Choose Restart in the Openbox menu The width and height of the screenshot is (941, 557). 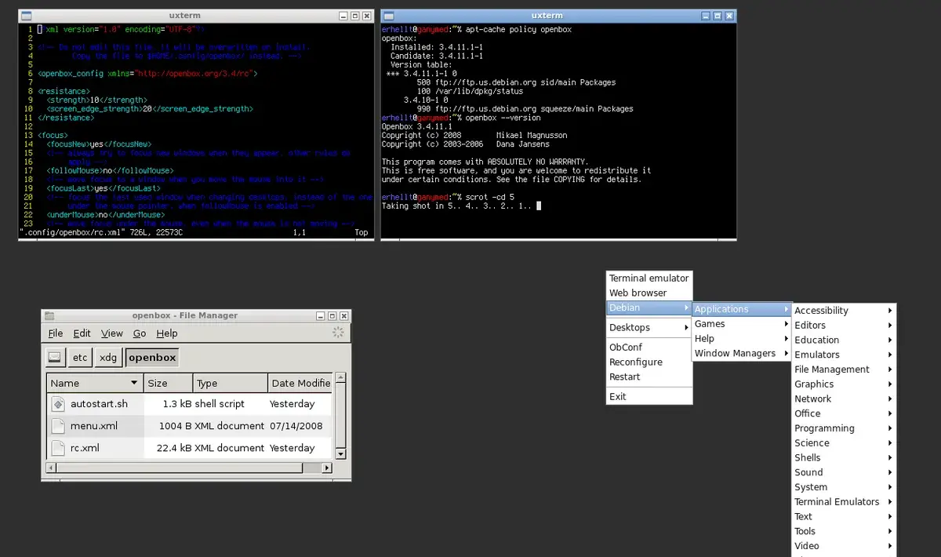pyautogui.click(x=649, y=377)
